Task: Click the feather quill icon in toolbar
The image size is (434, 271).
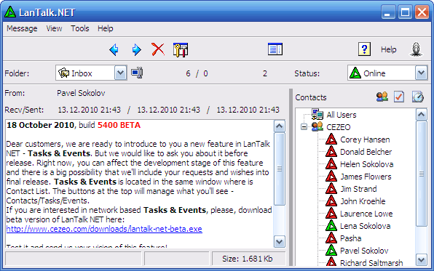Action: tap(416, 49)
